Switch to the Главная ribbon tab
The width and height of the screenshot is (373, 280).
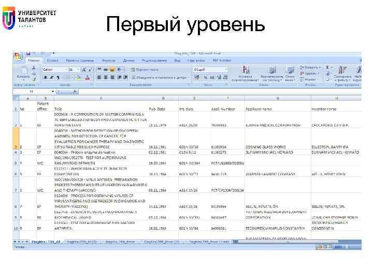coord(34,61)
